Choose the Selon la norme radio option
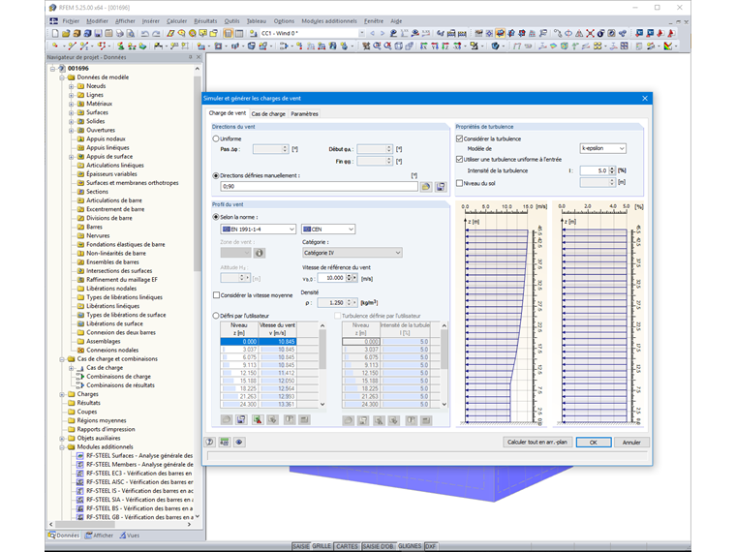 (216, 217)
